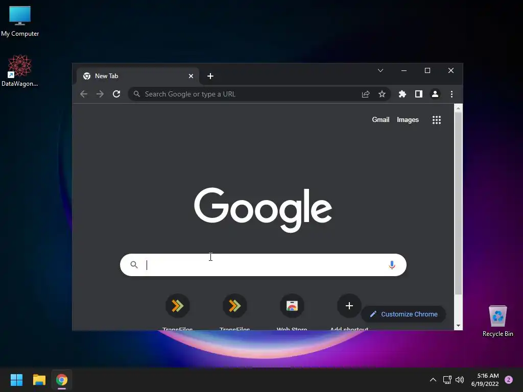The width and height of the screenshot is (523, 392).
Task: Click the scrollbar up arrow
Action: click(458, 108)
